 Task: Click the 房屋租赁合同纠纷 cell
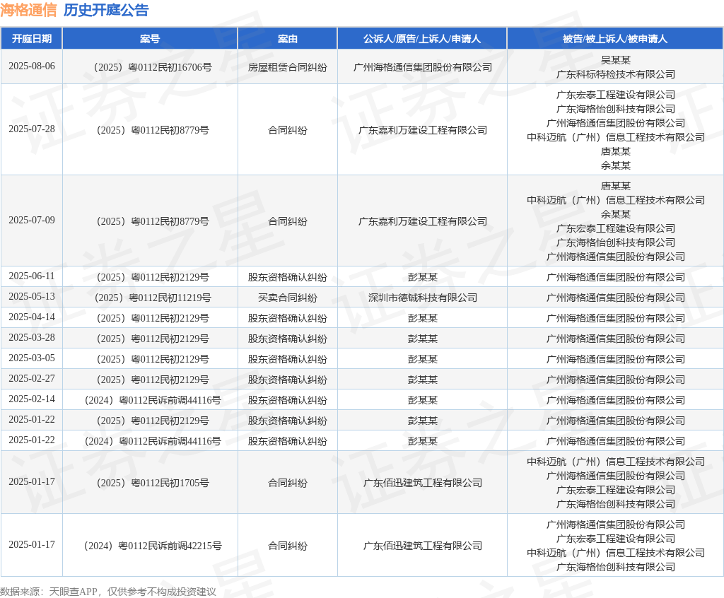(x=287, y=67)
